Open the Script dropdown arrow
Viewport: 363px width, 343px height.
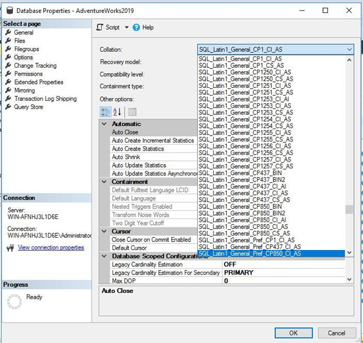pyautogui.click(x=127, y=27)
